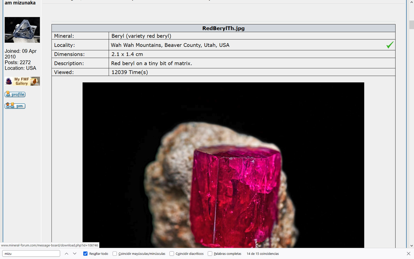Screen dimensions: 414x259
Task: Close the find bar
Action: [408, 254]
